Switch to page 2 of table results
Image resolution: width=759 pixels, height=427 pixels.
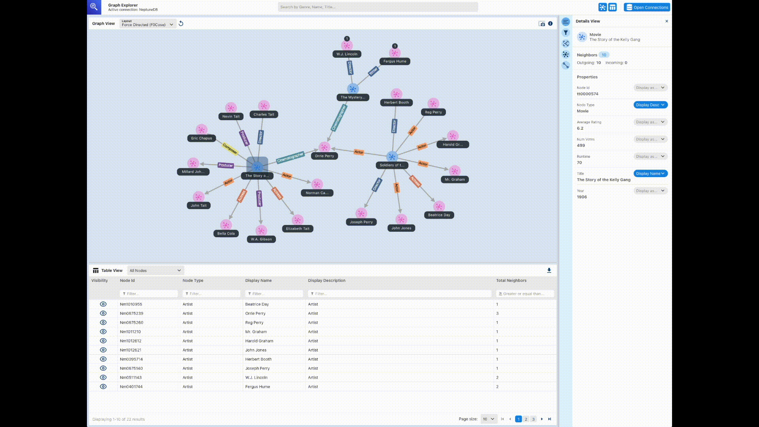point(526,419)
